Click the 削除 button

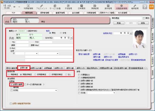point(143,23)
